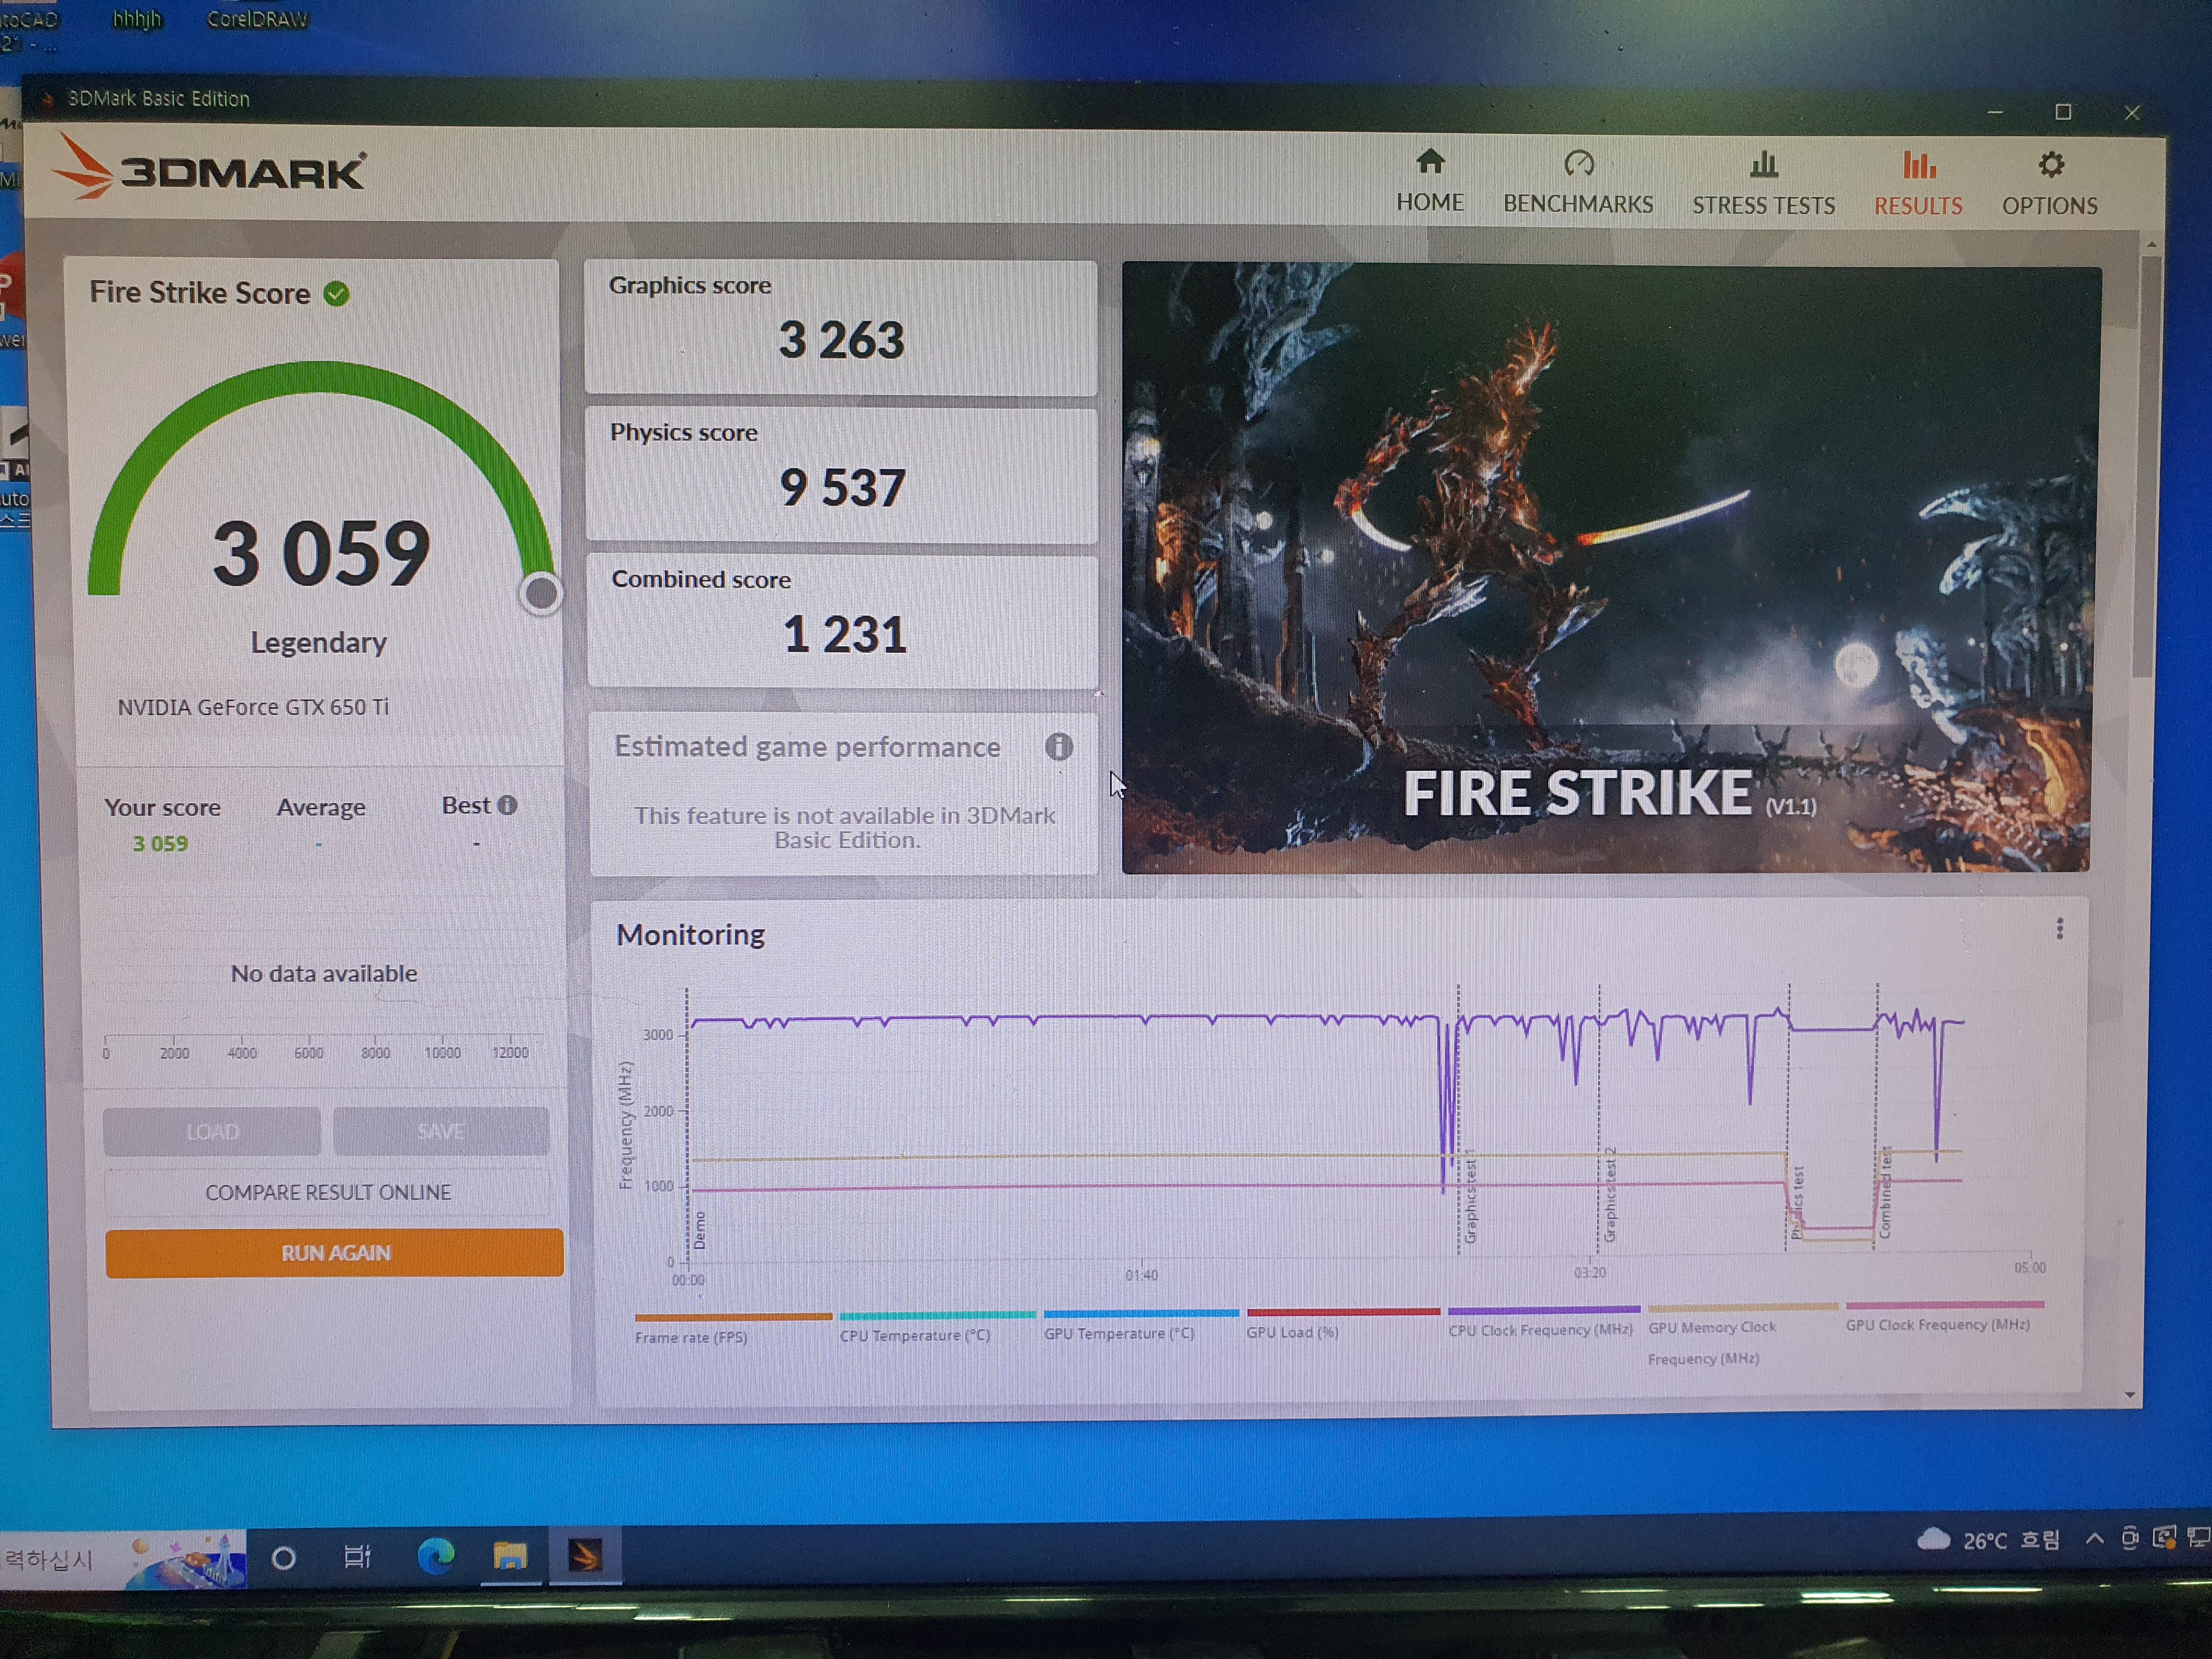2212x1659 pixels.
Task: Click the Legendary label
Action: tap(318, 642)
